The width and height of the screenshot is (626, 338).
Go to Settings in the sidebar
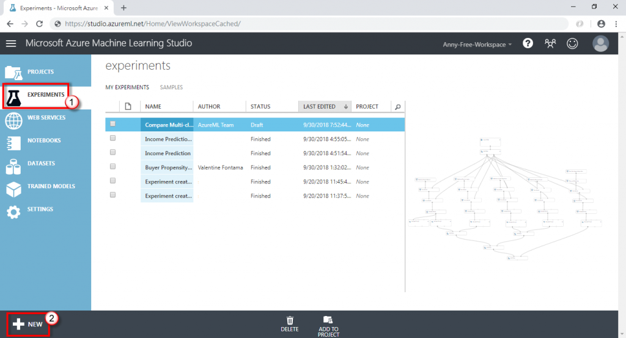[x=40, y=209]
